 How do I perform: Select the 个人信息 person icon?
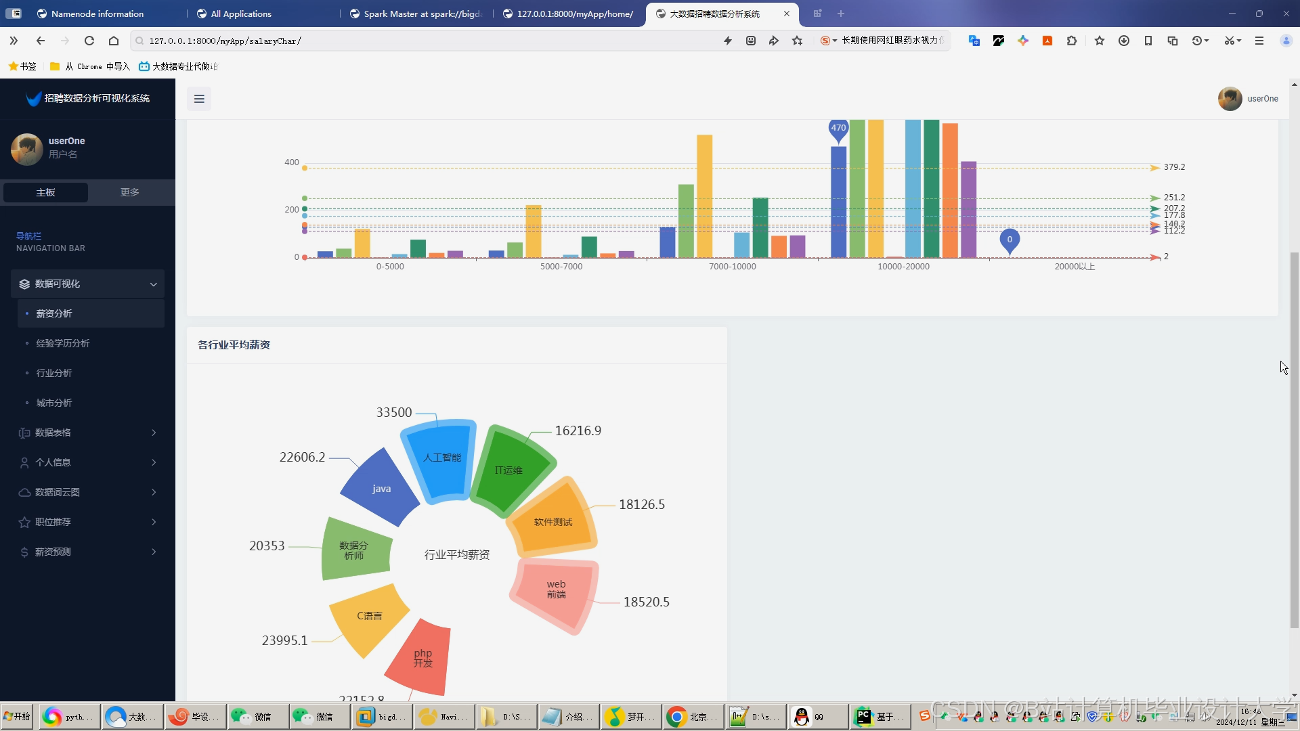(24, 462)
